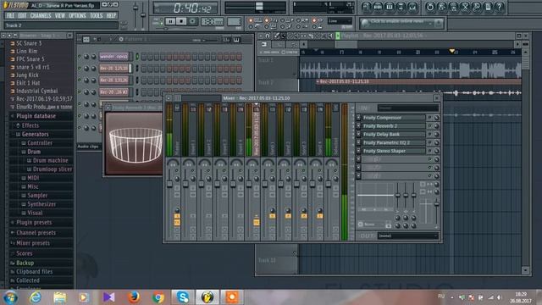The image size is (542, 305).
Task: Click to enable online news panel
Action: (x=401, y=23)
